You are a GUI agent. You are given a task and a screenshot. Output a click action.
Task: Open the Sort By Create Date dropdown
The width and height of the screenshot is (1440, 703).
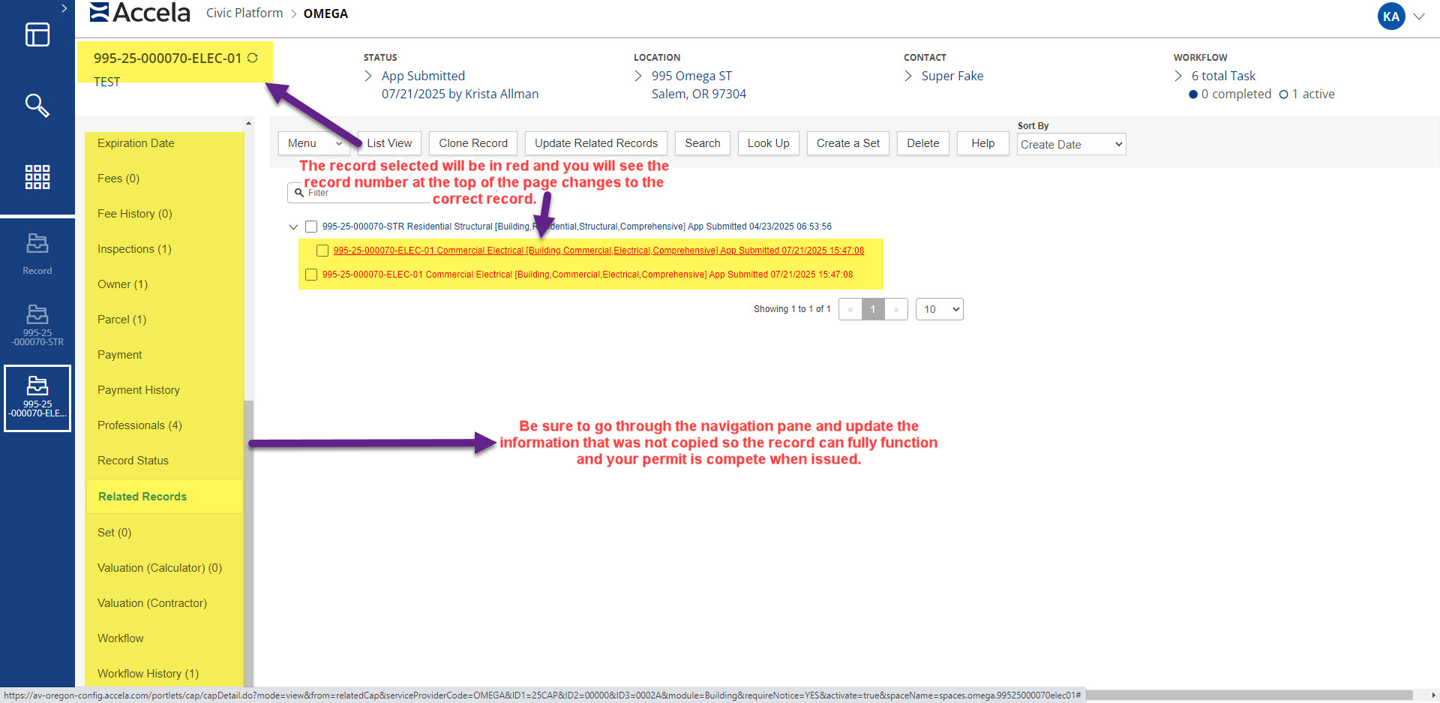point(1071,144)
